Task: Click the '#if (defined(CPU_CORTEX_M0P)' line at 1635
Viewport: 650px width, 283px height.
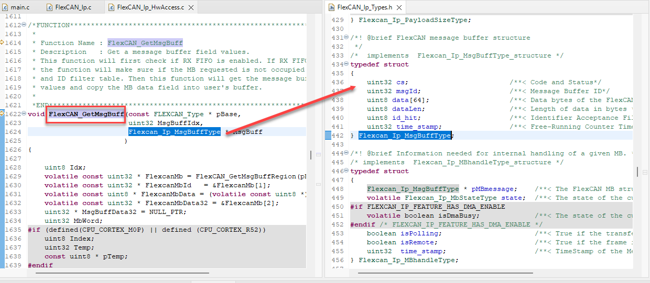Action: (x=147, y=230)
